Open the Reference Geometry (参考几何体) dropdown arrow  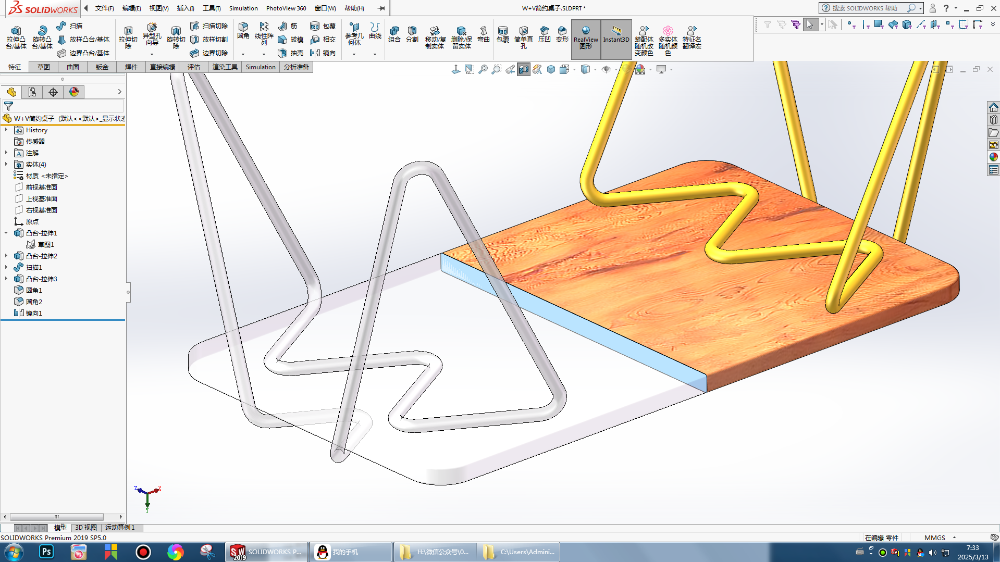tap(354, 54)
